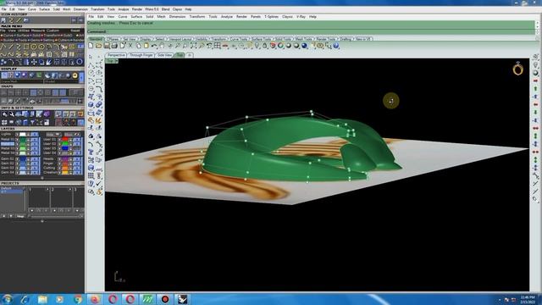Select the Box solid tool in side toolbar
Viewport: 542px width, 305px height.
(91, 105)
